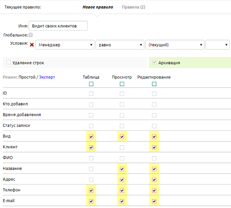Check the Удаление строк option
Image resolution: width=231 pixels, height=208 pixels.
tap(9, 62)
